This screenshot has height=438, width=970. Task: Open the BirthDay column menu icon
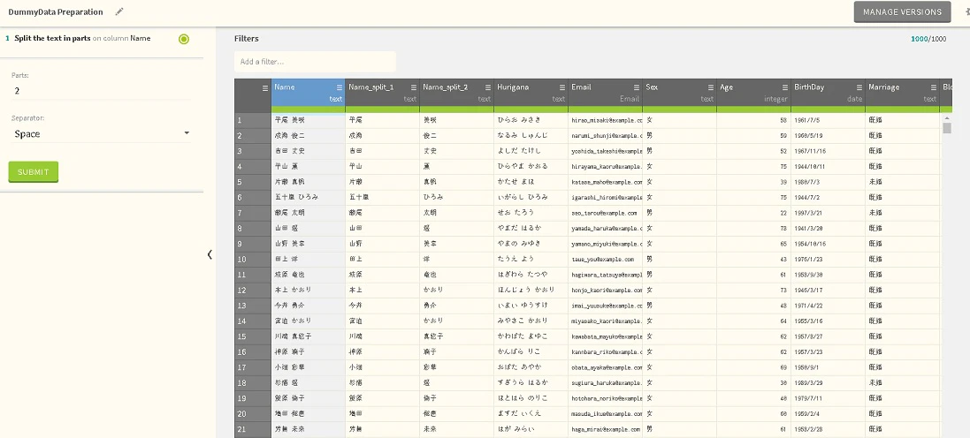pyautogui.click(x=859, y=87)
